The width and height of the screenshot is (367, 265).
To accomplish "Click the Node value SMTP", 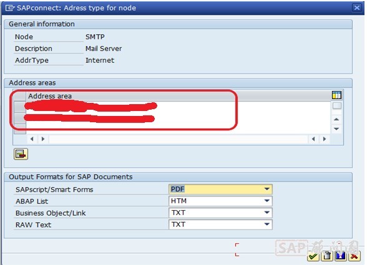I will [x=95, y=37].
